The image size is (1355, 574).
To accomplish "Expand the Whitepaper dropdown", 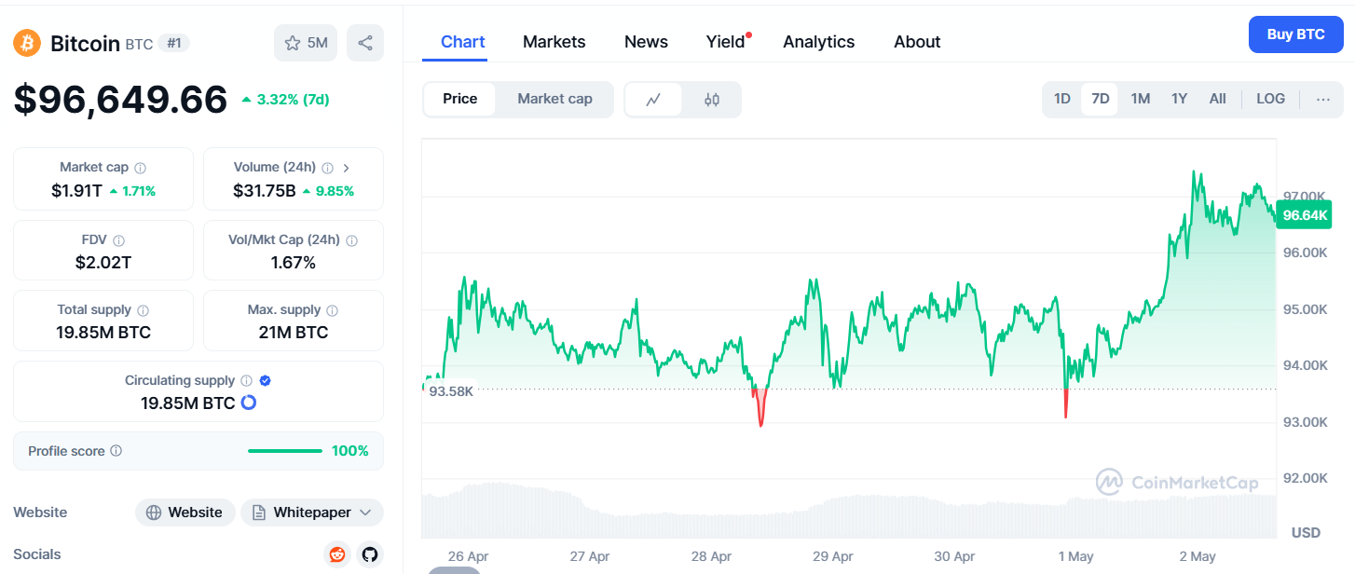I will pos(365,512).
